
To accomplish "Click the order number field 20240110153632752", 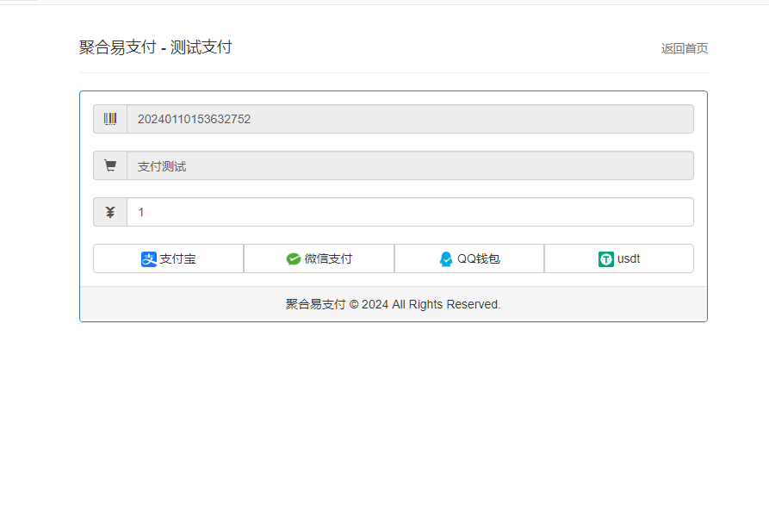I will (410, 119).
